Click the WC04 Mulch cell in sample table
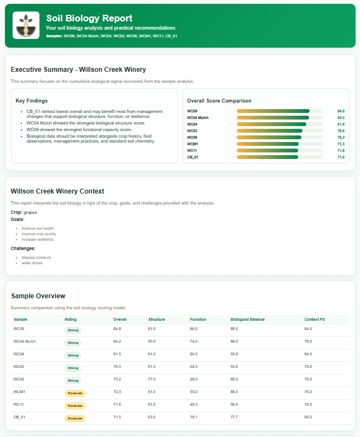 pyautogui.click(x=25, y=342)
